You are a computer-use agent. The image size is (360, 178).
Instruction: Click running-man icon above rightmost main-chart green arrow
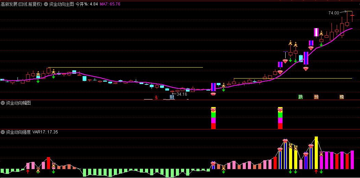pyautogui.click(x=322, y=33)
